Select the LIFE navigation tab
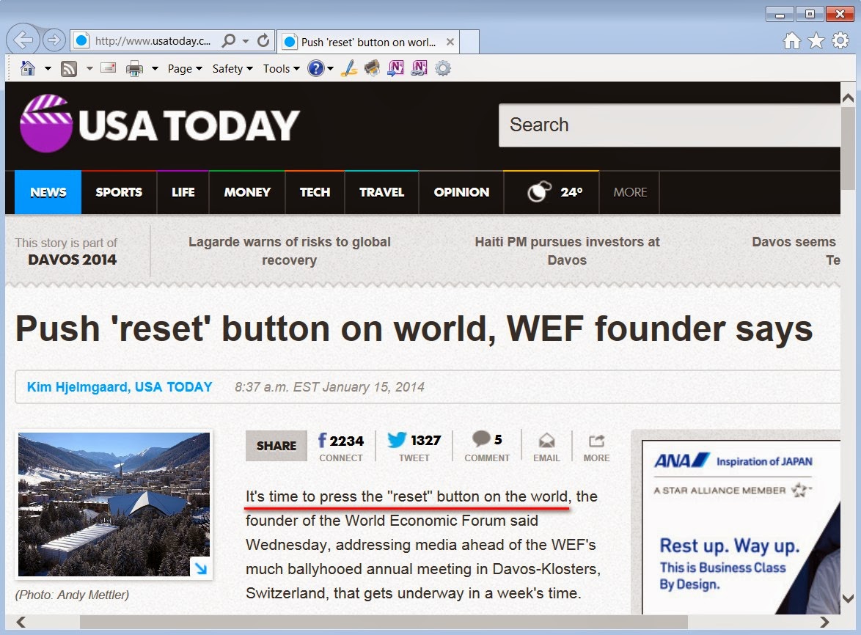Image resolution: width=861 pixels, height=635 pixels. (x=183, y=192)
